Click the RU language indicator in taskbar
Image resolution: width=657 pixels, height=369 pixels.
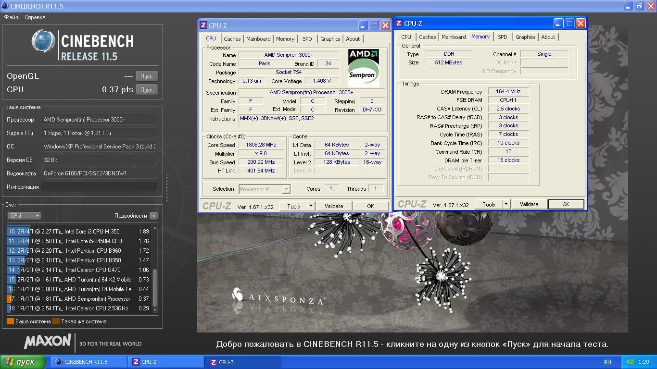pyautogui.click(x=607, y=362)
